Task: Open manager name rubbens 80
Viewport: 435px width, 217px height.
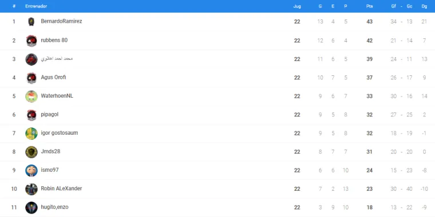Action: pos(54,40)
